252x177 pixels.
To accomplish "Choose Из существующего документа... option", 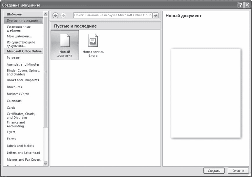I will [21, 44].
